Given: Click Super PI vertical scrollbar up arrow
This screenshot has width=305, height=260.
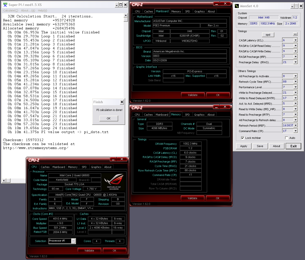Looking at the screenshot, I should (126, 16).
